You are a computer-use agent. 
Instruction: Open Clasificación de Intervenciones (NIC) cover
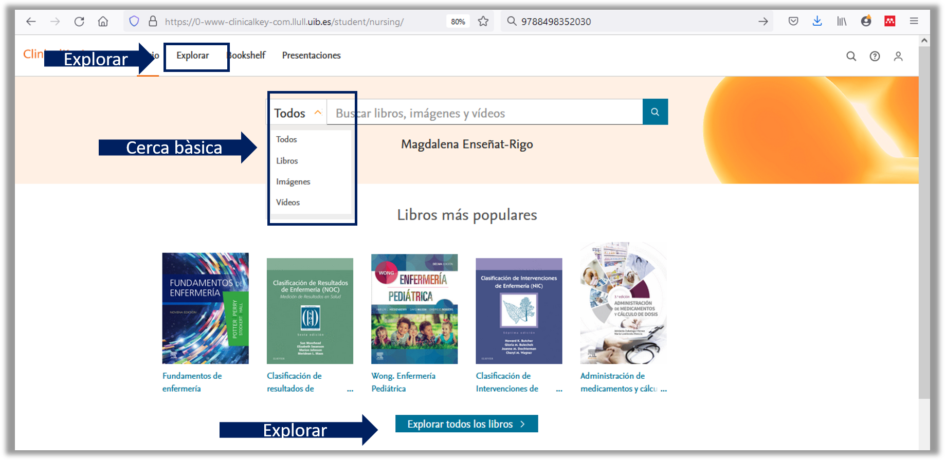(519, 310)
